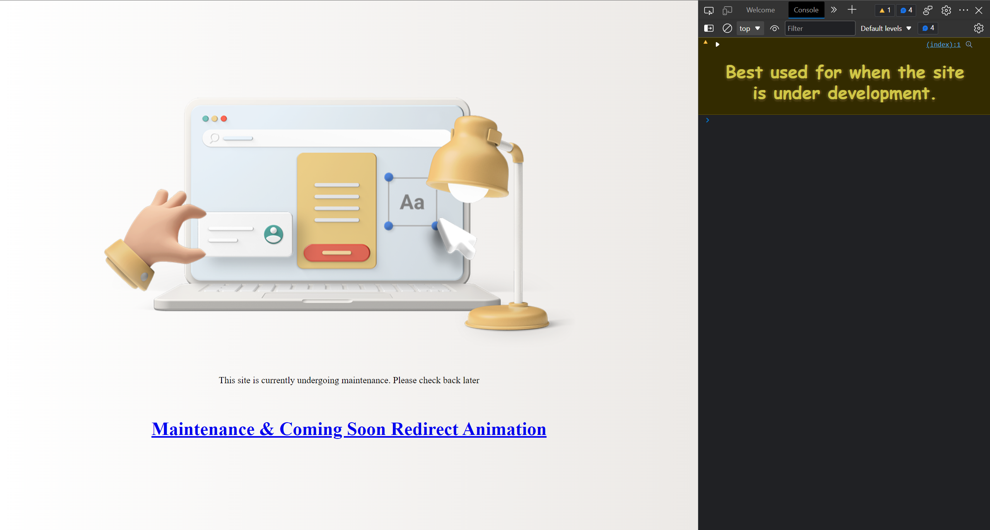Enable the sidebar dock mode toggle
Screen dimensions: 990x530
708,27
